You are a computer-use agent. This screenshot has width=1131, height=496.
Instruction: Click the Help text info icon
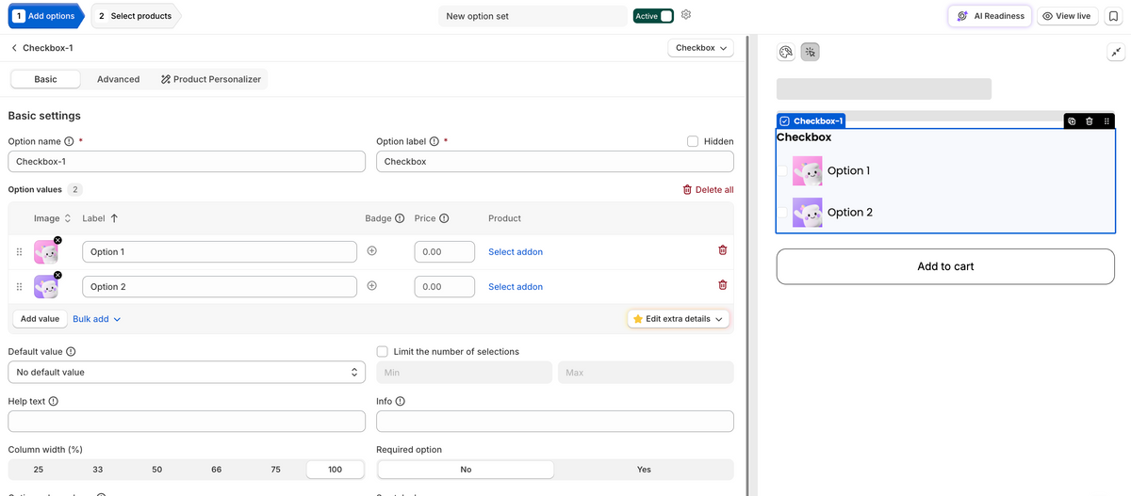point(53,401)
